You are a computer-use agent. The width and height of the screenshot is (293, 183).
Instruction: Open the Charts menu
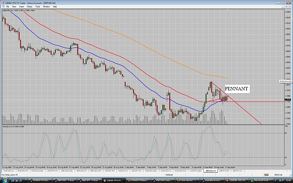(x=30, y=7)
